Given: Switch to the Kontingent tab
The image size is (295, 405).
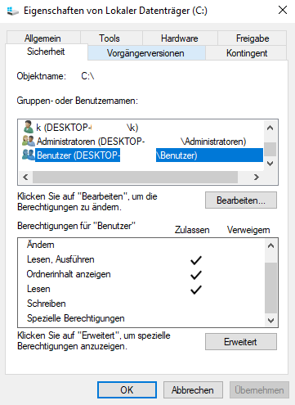Looking at the screenshot, I should [x=246, y=53].
